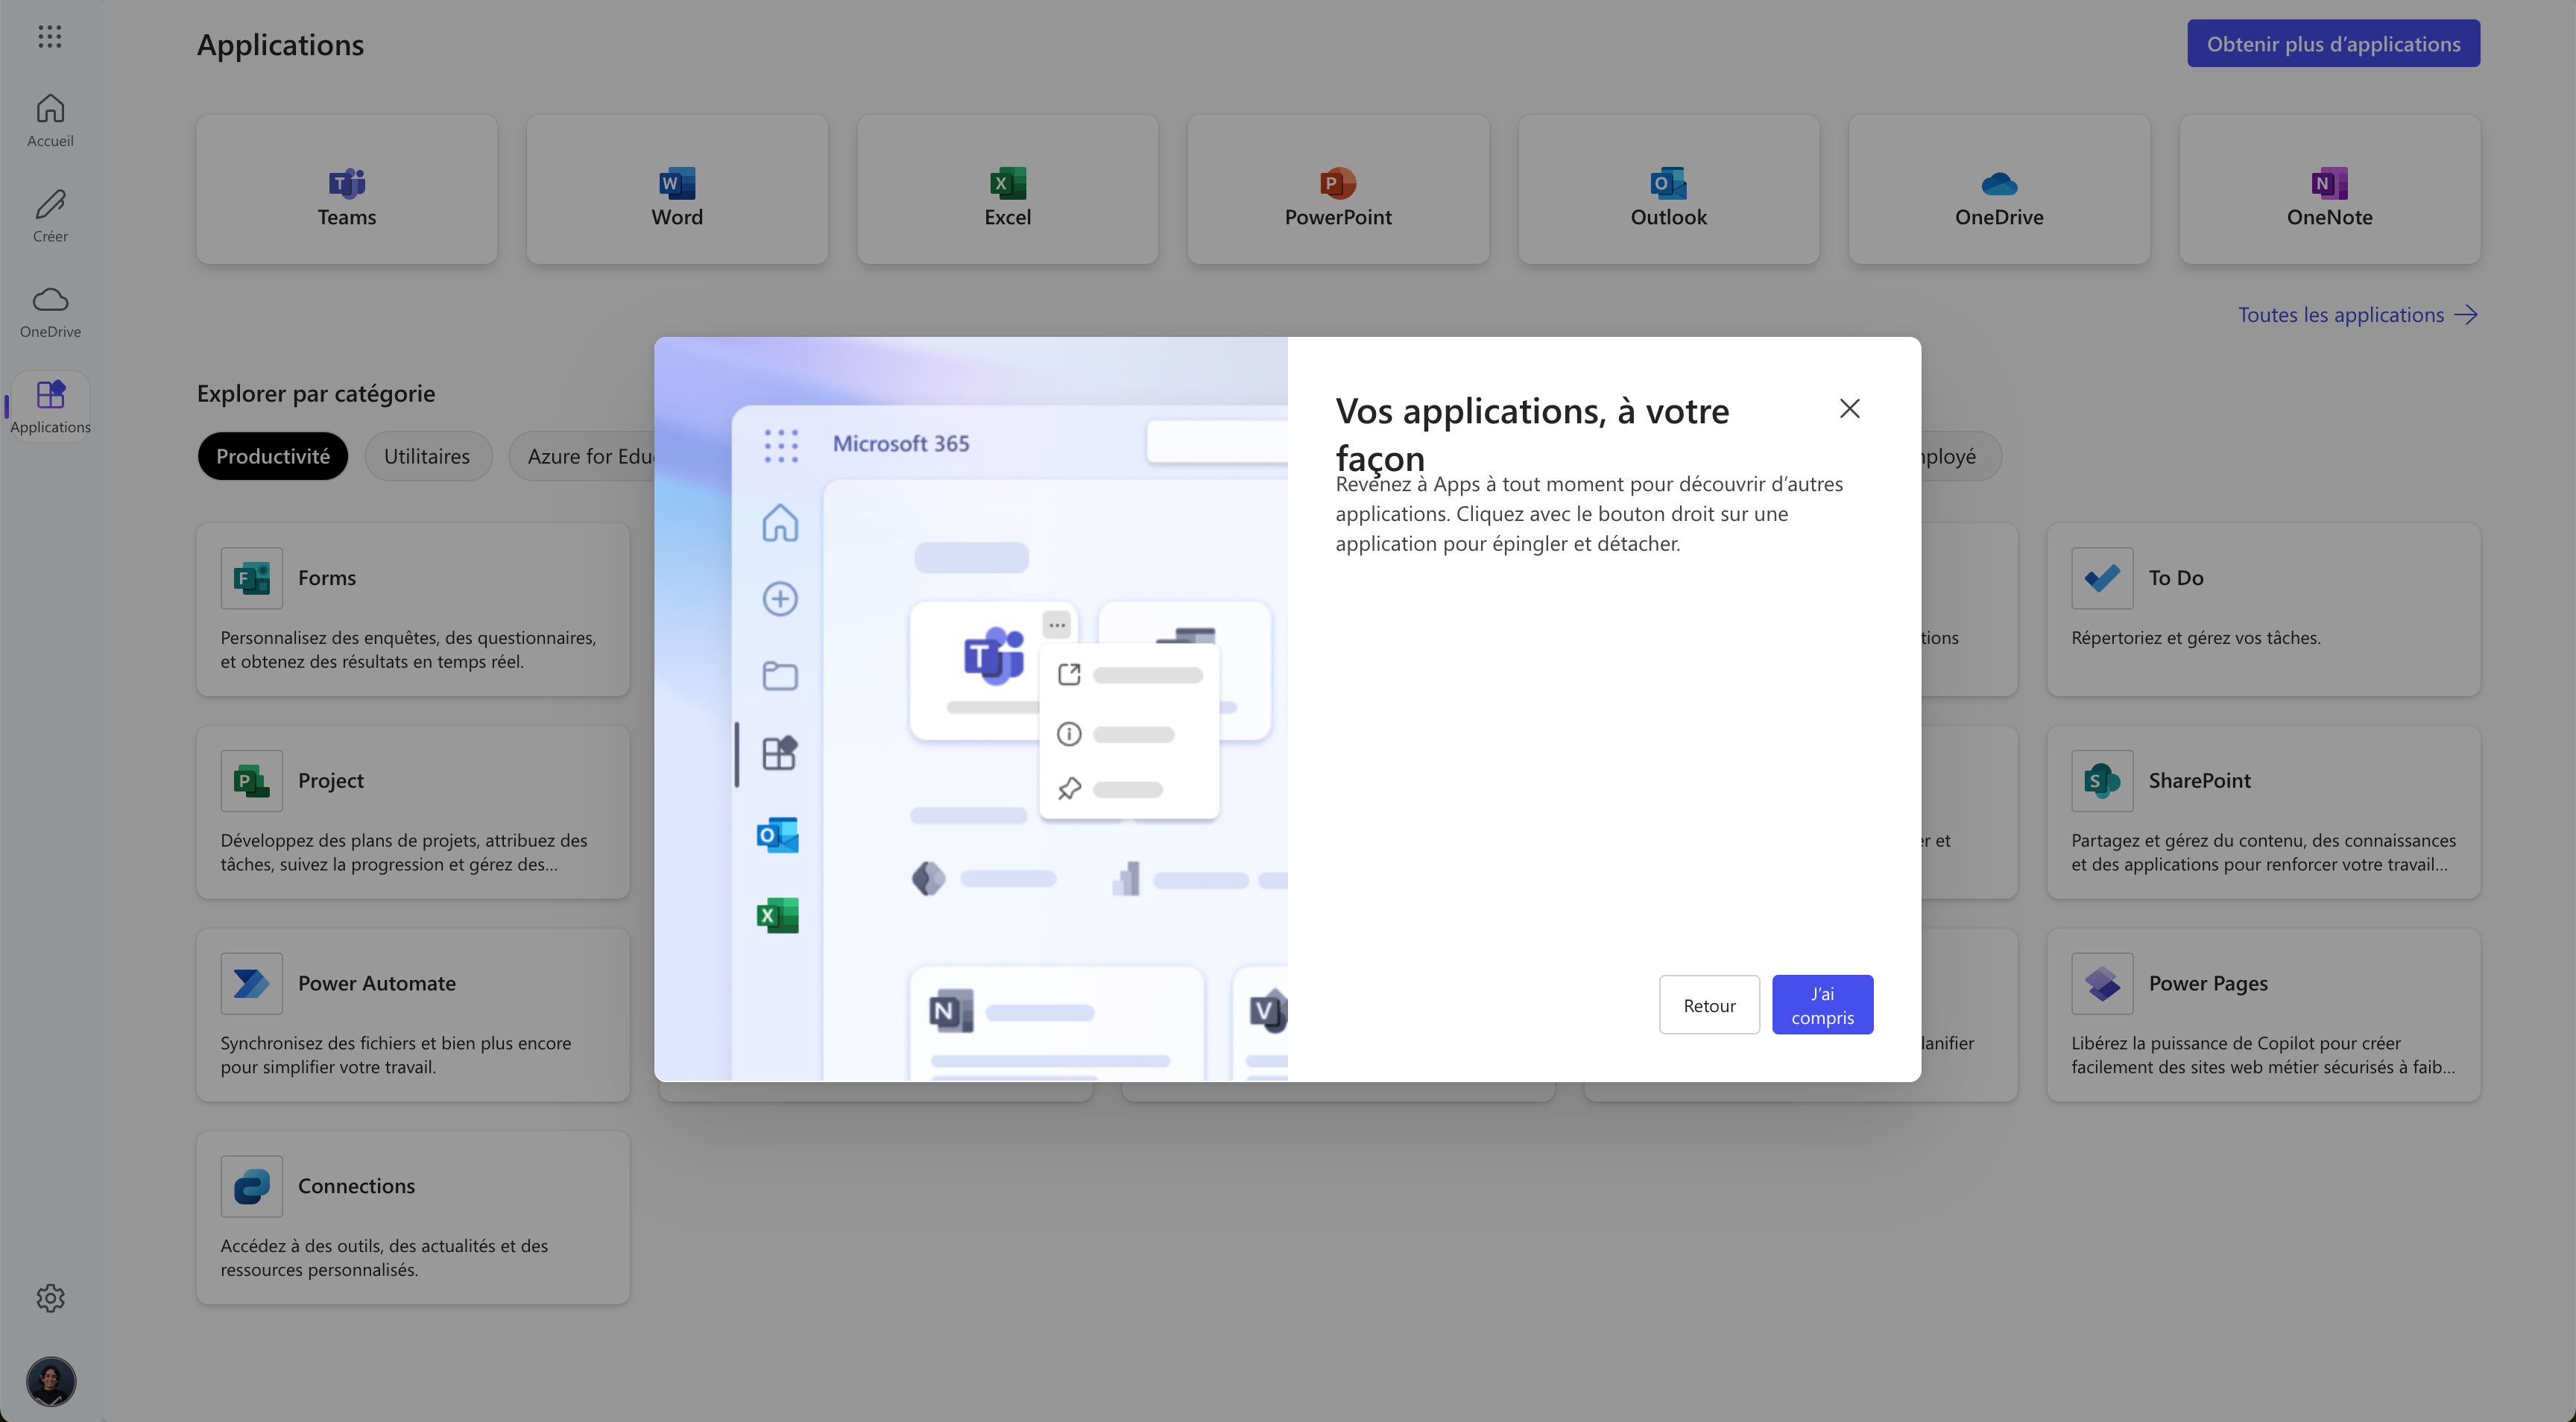Launch the OneNote app tile
Image resolution: width=2576 pixels, height=1422 pixels.
2330,189
